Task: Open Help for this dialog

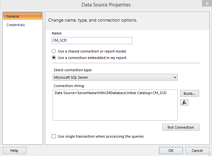Action: 14,151
